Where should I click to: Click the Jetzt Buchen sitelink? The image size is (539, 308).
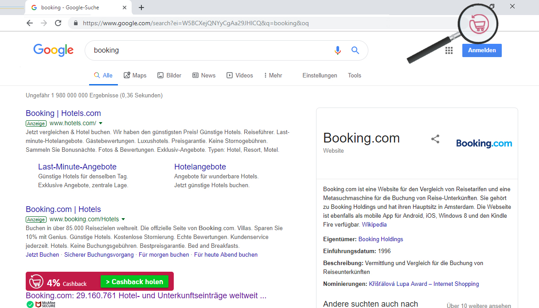pyautogui.click(x=42, y=255)
